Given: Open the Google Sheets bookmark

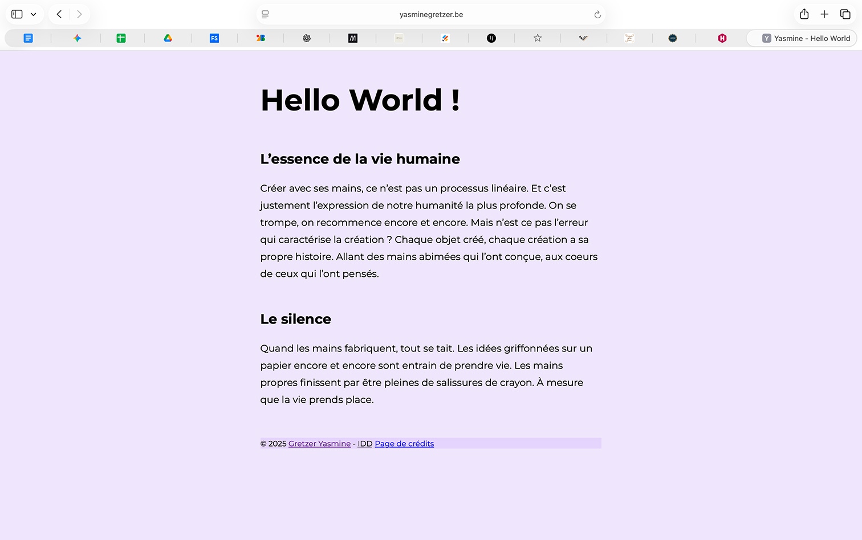Looking at the screenshot, I should (x=121, y=38).
